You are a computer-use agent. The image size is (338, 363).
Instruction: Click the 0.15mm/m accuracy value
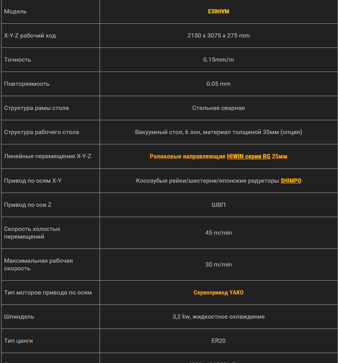coord(219,60)
